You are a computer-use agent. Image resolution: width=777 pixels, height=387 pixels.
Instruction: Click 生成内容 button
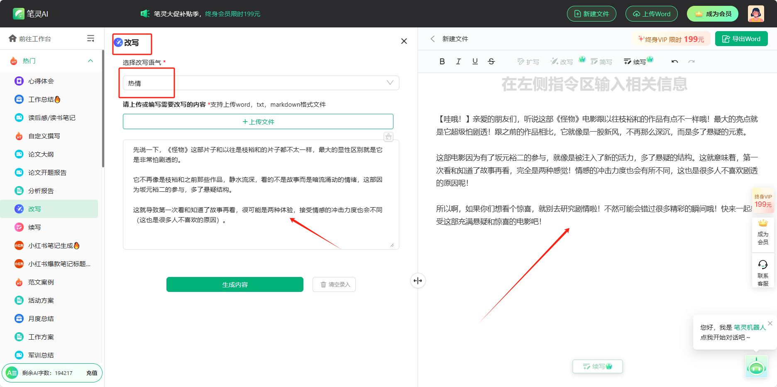(x=235, y=284)
